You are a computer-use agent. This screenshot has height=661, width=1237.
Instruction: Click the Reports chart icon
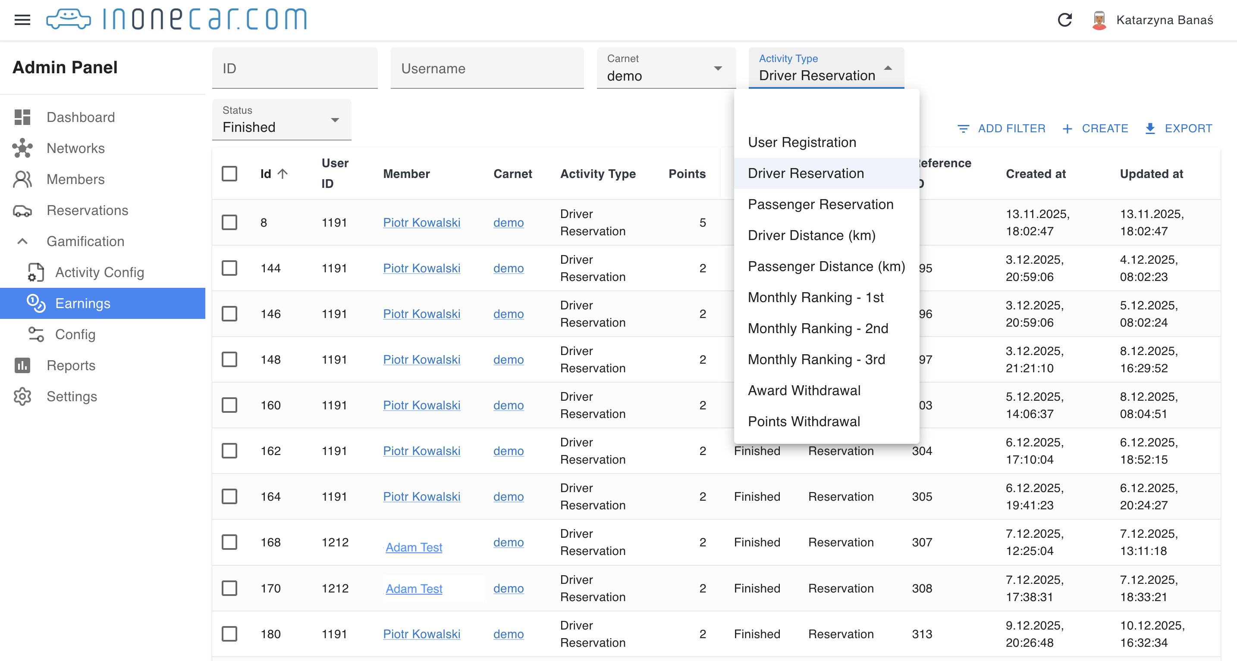pyautogui.click(x=22, y=365)
